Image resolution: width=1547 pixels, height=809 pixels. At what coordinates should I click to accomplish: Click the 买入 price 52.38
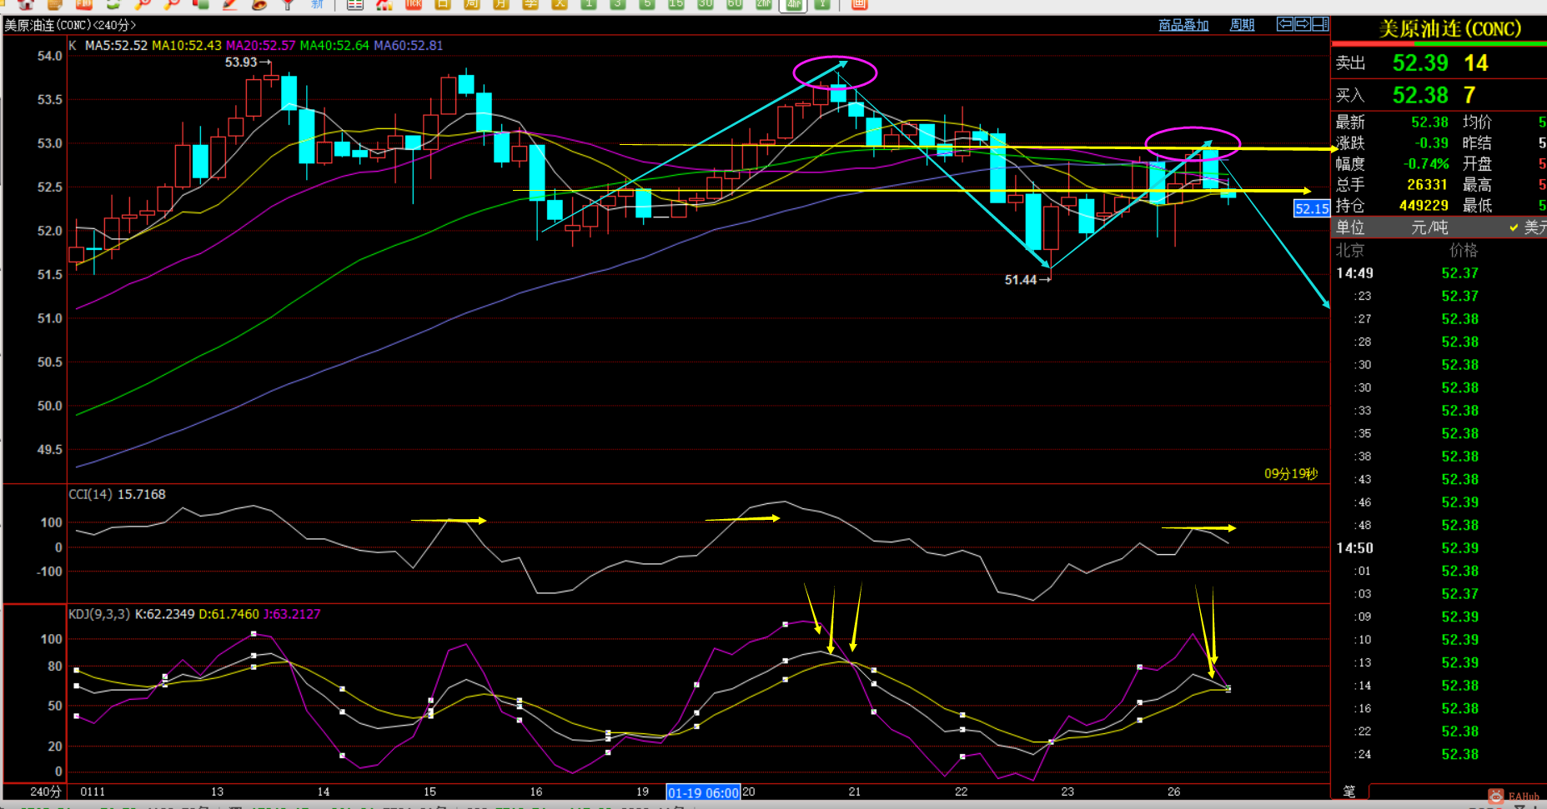(1420, 95)
